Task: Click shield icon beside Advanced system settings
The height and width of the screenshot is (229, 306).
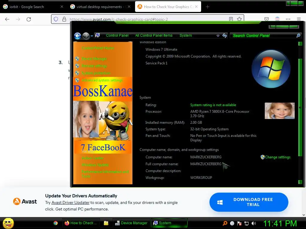Action: (77, 80)
